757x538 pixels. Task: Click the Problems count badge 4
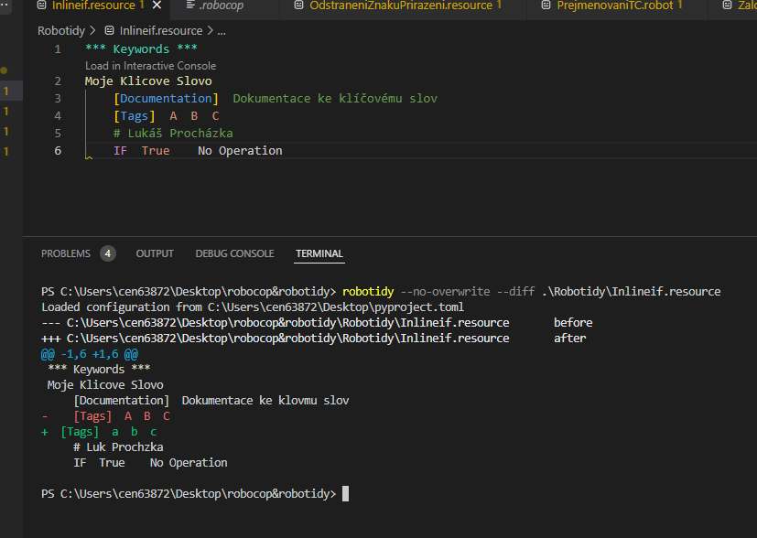click(108, 253)
